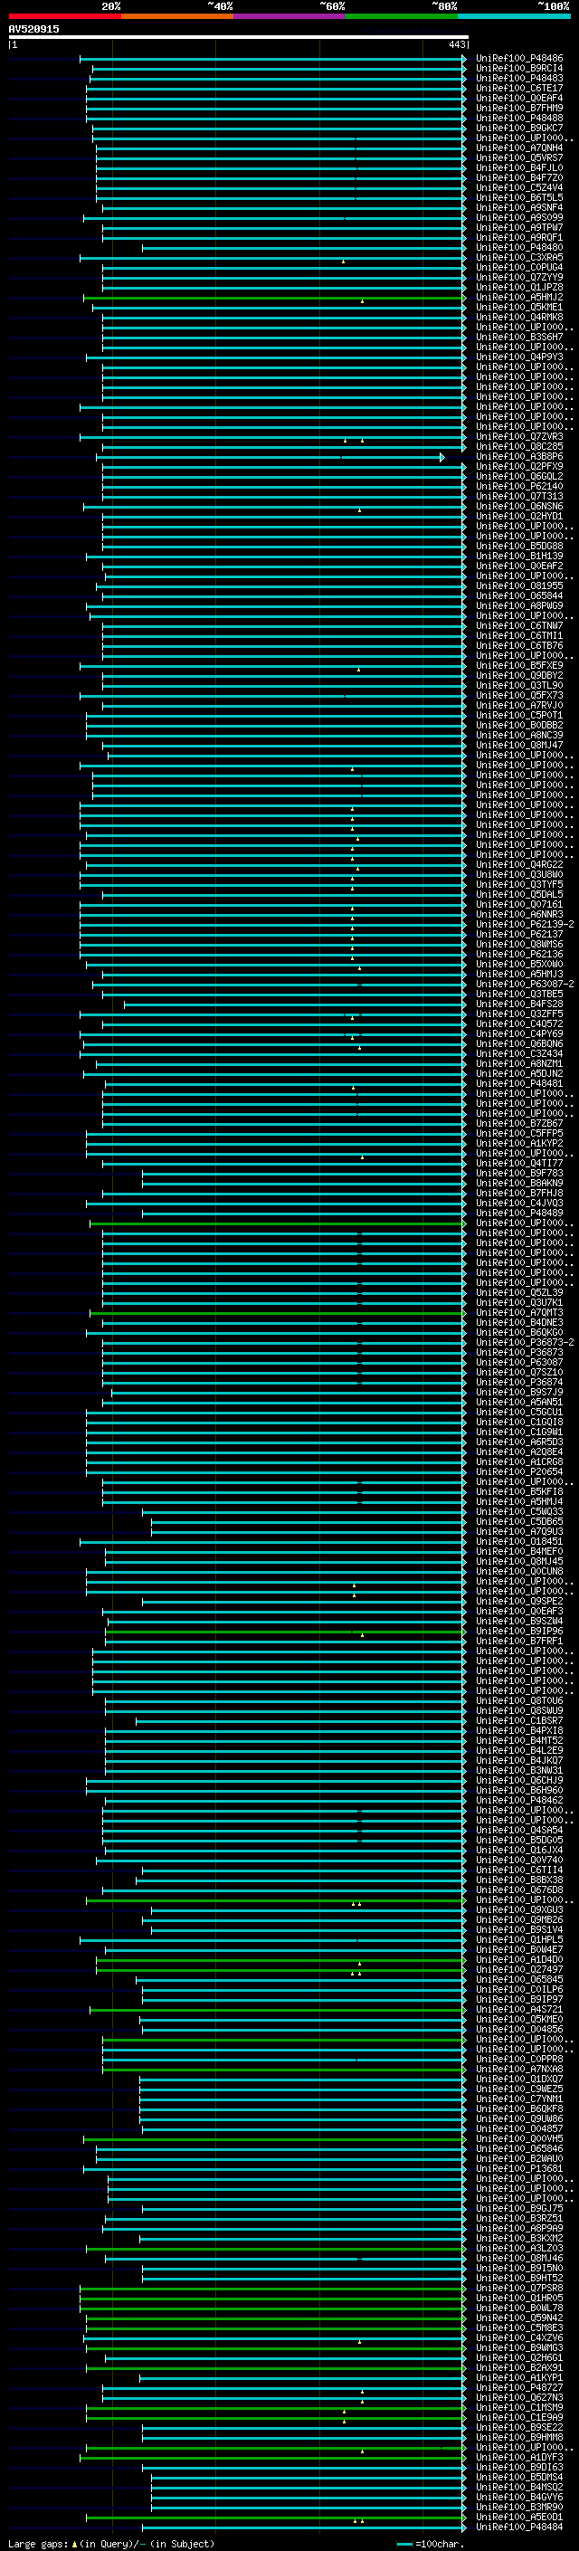Select hit label UniRef100_Q5KME1

[519, 307]
